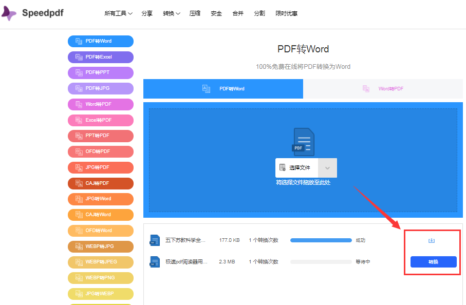Click the 五下苏教科学全 file icon
Image resolution: width=466 pixels, height=305 pixels.
tap(155, 240)
